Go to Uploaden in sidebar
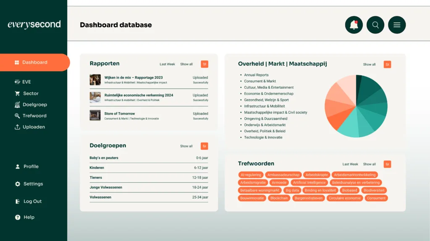This screenshot has height=241, width=430. click(34, 127)
